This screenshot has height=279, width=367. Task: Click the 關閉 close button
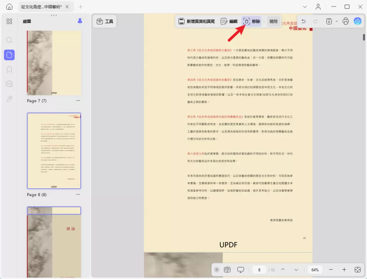click(x=273, y=21)
